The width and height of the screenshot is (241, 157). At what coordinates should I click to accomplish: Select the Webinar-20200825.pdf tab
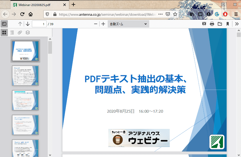tap(37, 4)
